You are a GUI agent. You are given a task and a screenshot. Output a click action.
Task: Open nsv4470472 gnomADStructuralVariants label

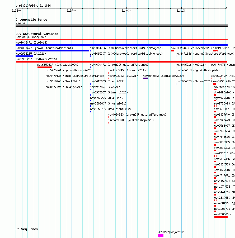pos(119,65)
